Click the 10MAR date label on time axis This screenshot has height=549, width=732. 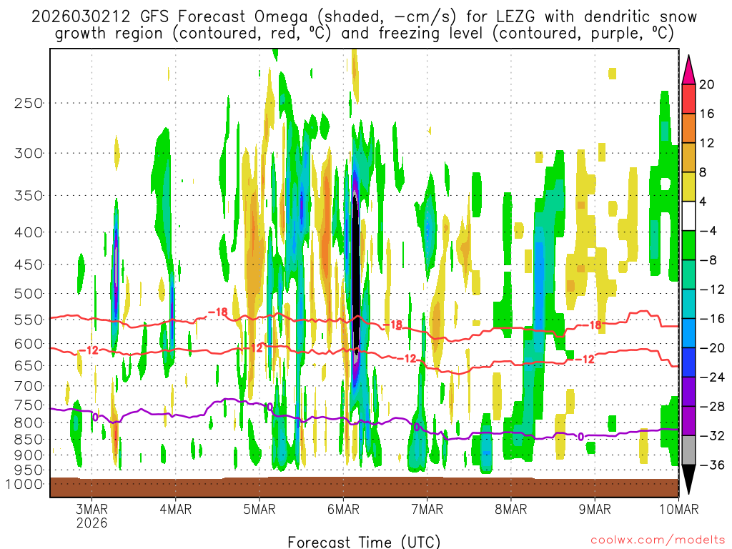(679, 509)
